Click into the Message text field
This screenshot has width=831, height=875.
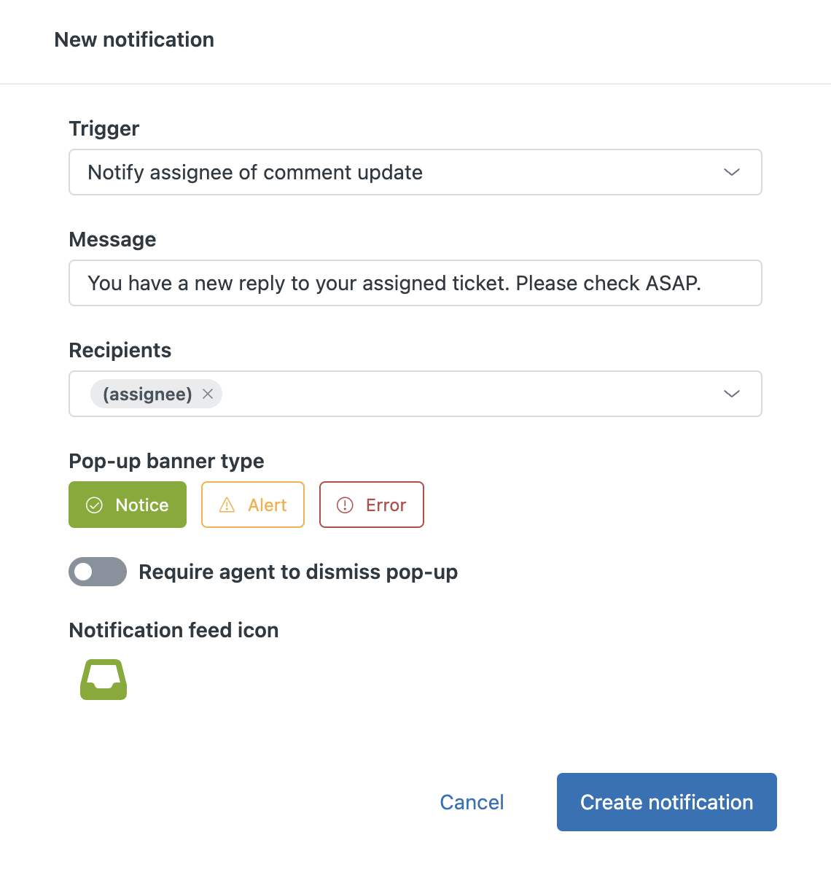coord(415,283)
